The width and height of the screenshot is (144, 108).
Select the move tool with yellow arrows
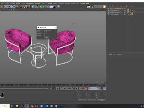[x=1, y=7]
